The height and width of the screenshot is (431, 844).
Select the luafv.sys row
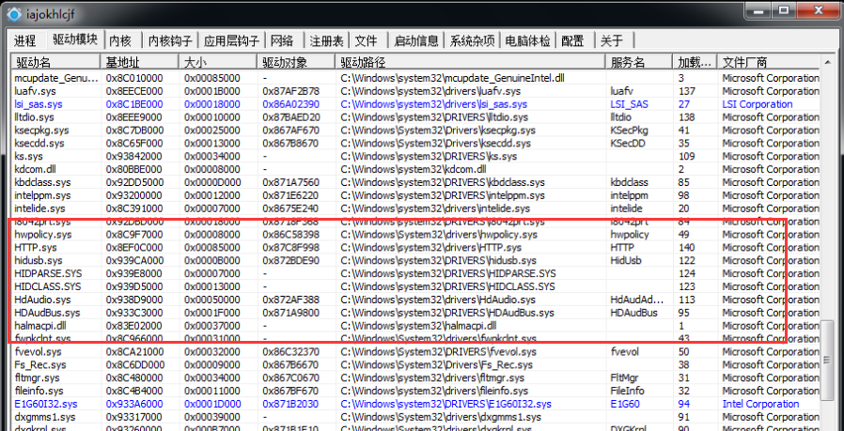point(415,91)
